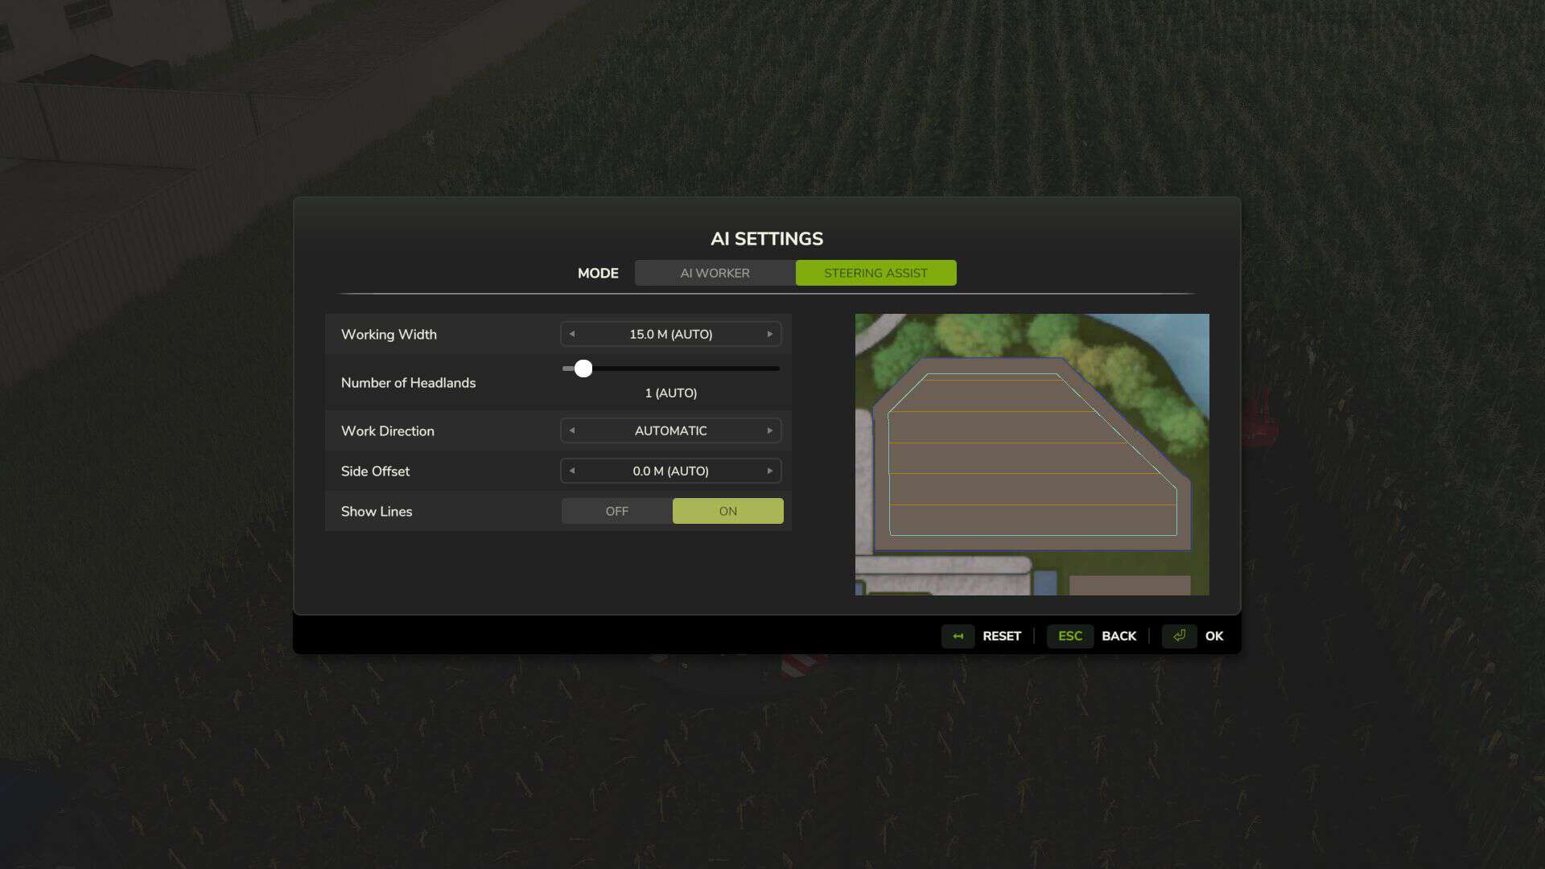Click the ESC key icon
Image resolution: width=1545 pixels, height=869 pixels.
[x=1069, y=636]
